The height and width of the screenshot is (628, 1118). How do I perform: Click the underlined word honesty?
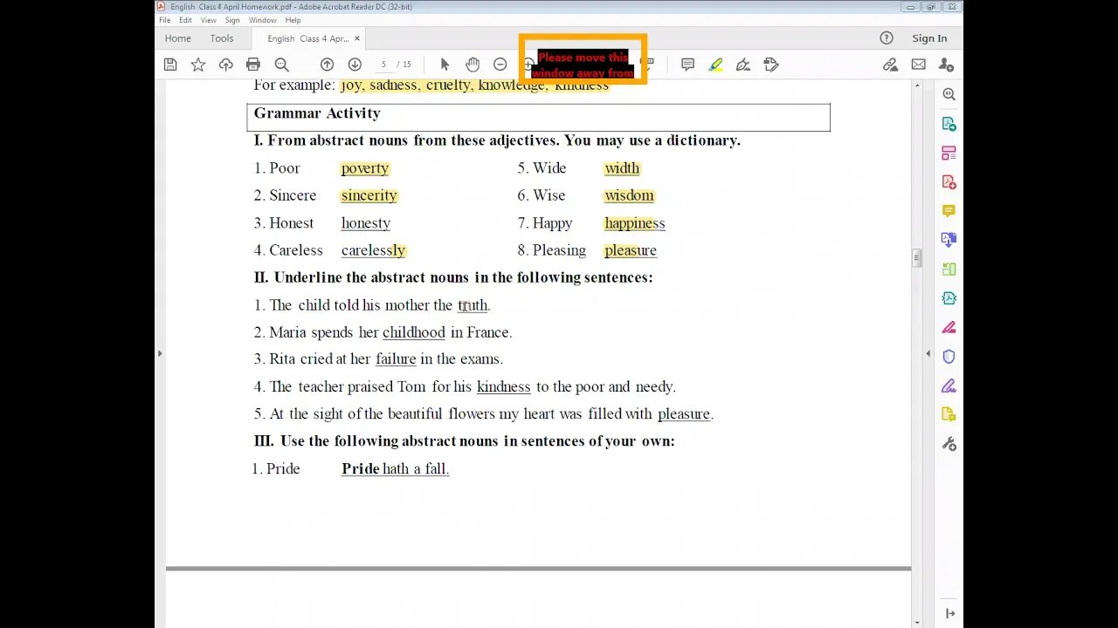click(x=366, y=223)
